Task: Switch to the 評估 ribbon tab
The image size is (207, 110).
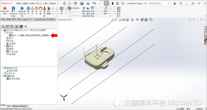Action: pos(19,19)
